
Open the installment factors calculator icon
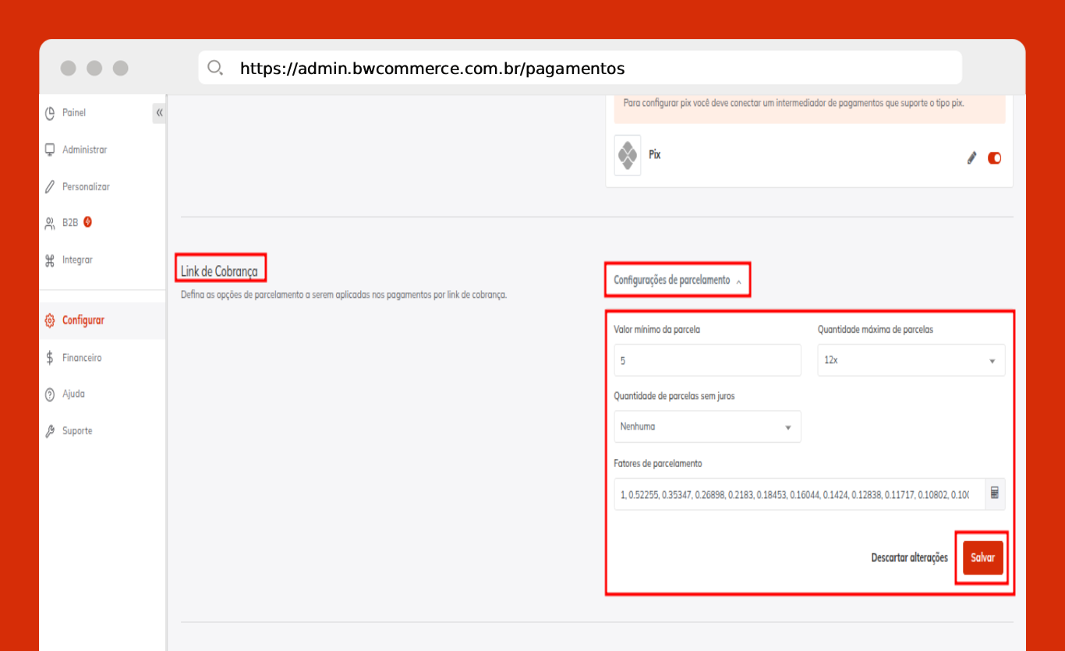995,494
